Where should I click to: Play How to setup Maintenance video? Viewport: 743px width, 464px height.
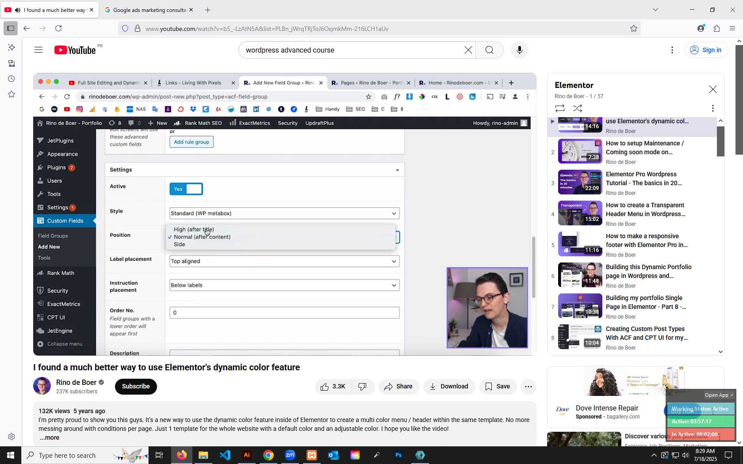point(580,151)
